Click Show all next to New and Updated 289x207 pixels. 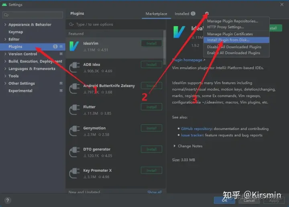coord(155,192)
